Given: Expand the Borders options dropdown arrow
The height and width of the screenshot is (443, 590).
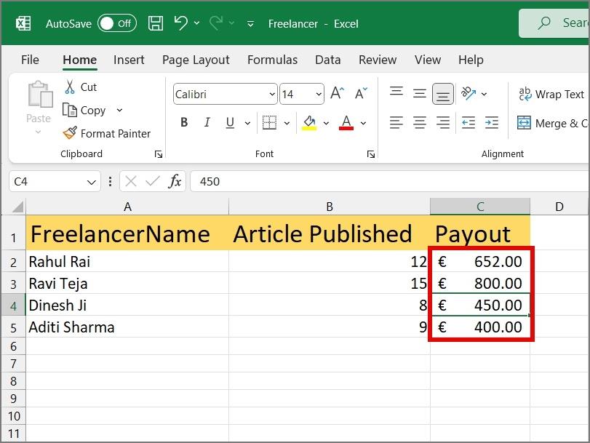Looking at the screenshot, I should (x=287, y=123).
